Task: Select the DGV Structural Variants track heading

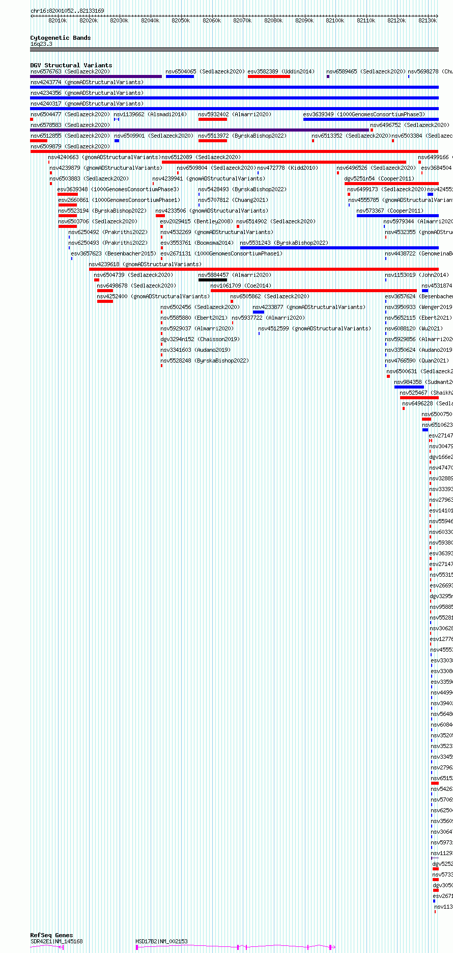Action: 71,65
